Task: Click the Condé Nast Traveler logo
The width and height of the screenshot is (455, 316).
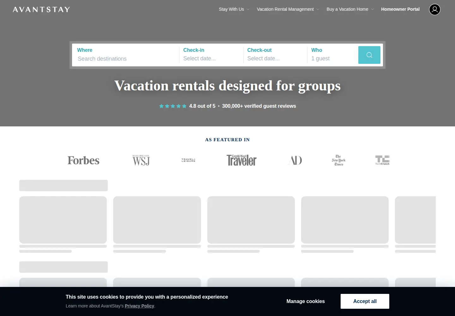Action: pyautogui.click(x=241, y=160)
